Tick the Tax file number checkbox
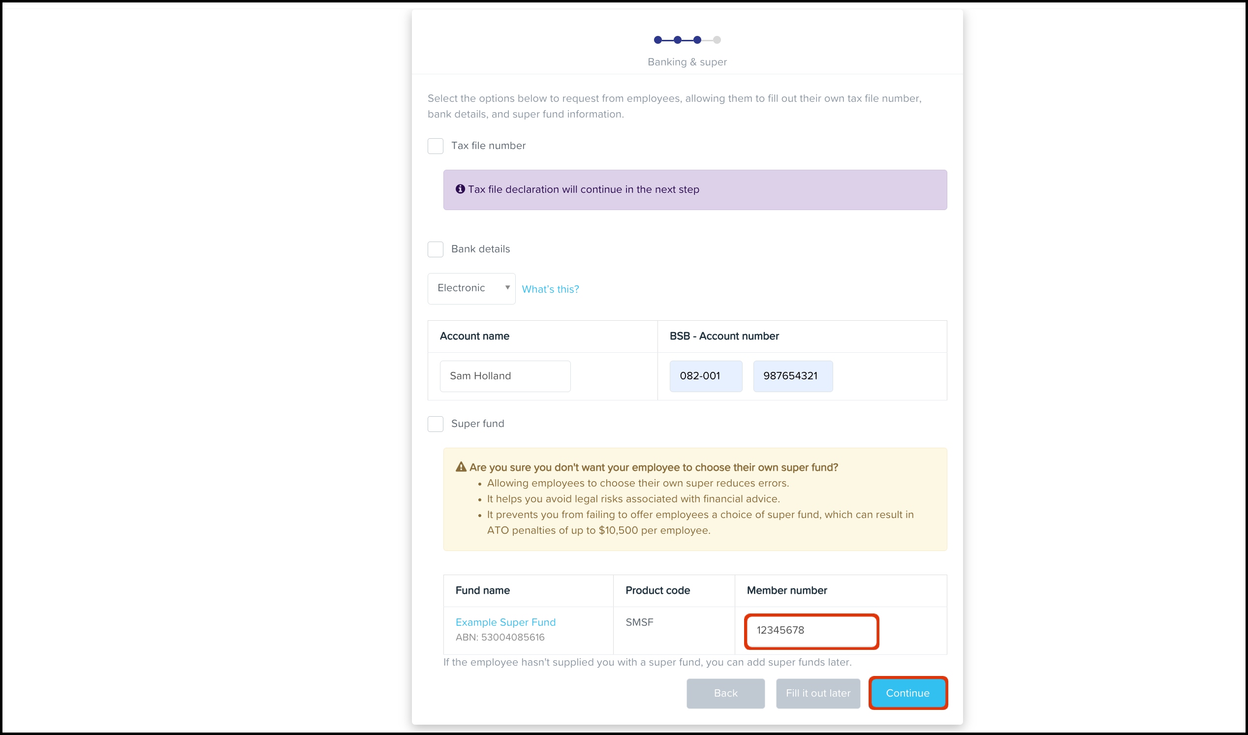This screenshot has width=1248, height=735. pyautogui.click(x=435, y=146)
